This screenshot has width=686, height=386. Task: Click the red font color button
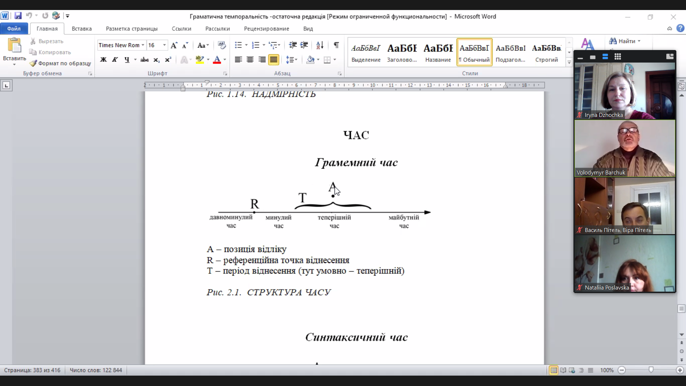point(217,60)
